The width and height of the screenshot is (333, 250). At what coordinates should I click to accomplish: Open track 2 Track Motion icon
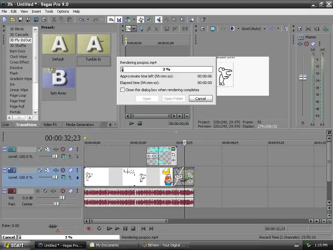[x=47, y=170]
